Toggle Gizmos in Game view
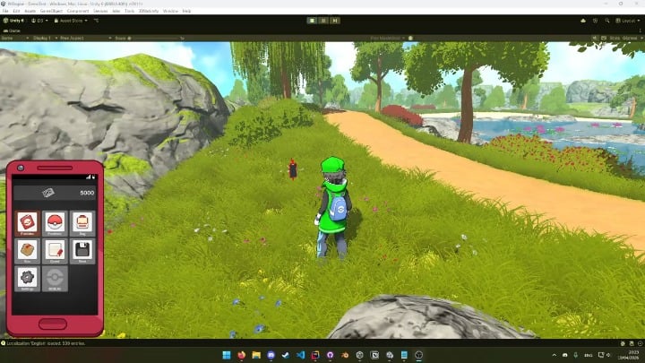 coord(630,39)
